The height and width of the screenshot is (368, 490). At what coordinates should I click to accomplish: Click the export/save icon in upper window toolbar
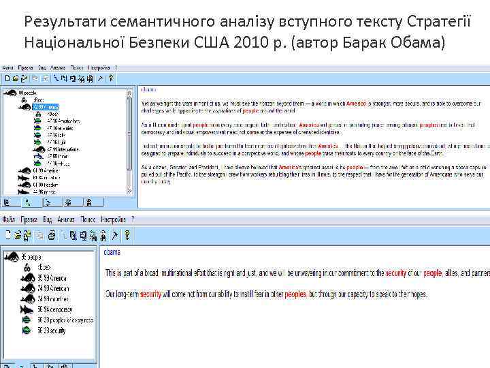click(24, 78)
